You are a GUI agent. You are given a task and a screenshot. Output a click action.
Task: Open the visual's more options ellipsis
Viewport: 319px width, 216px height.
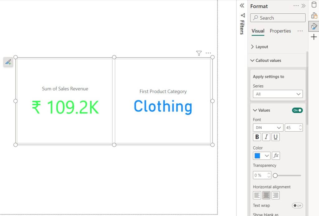(x=208, y=53)
